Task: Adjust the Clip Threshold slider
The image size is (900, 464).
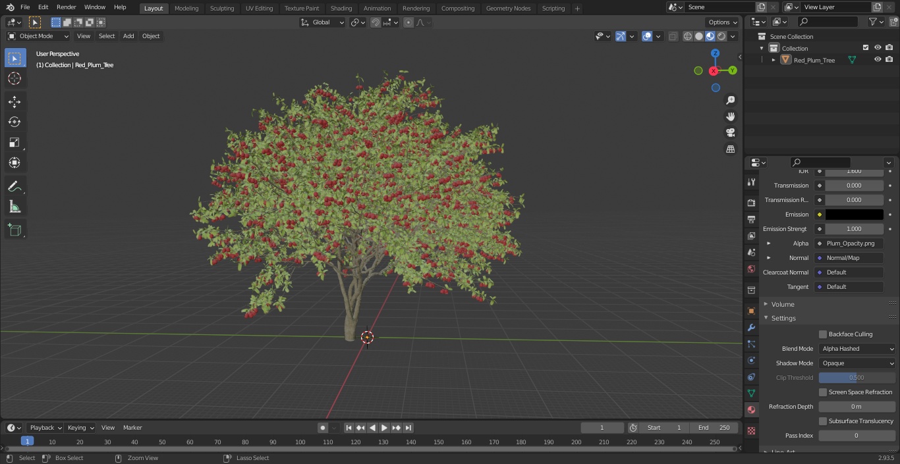Action: point(857,378)
